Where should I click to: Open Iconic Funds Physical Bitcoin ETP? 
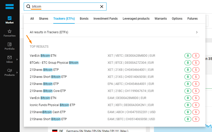point(52,105)
